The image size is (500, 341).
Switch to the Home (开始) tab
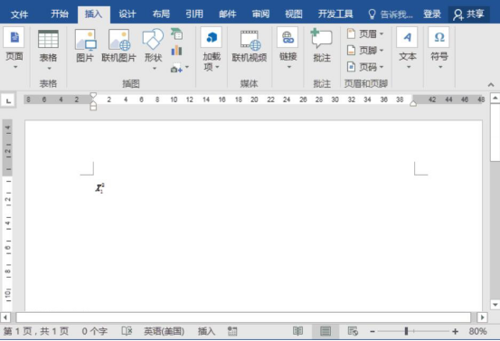60,14
